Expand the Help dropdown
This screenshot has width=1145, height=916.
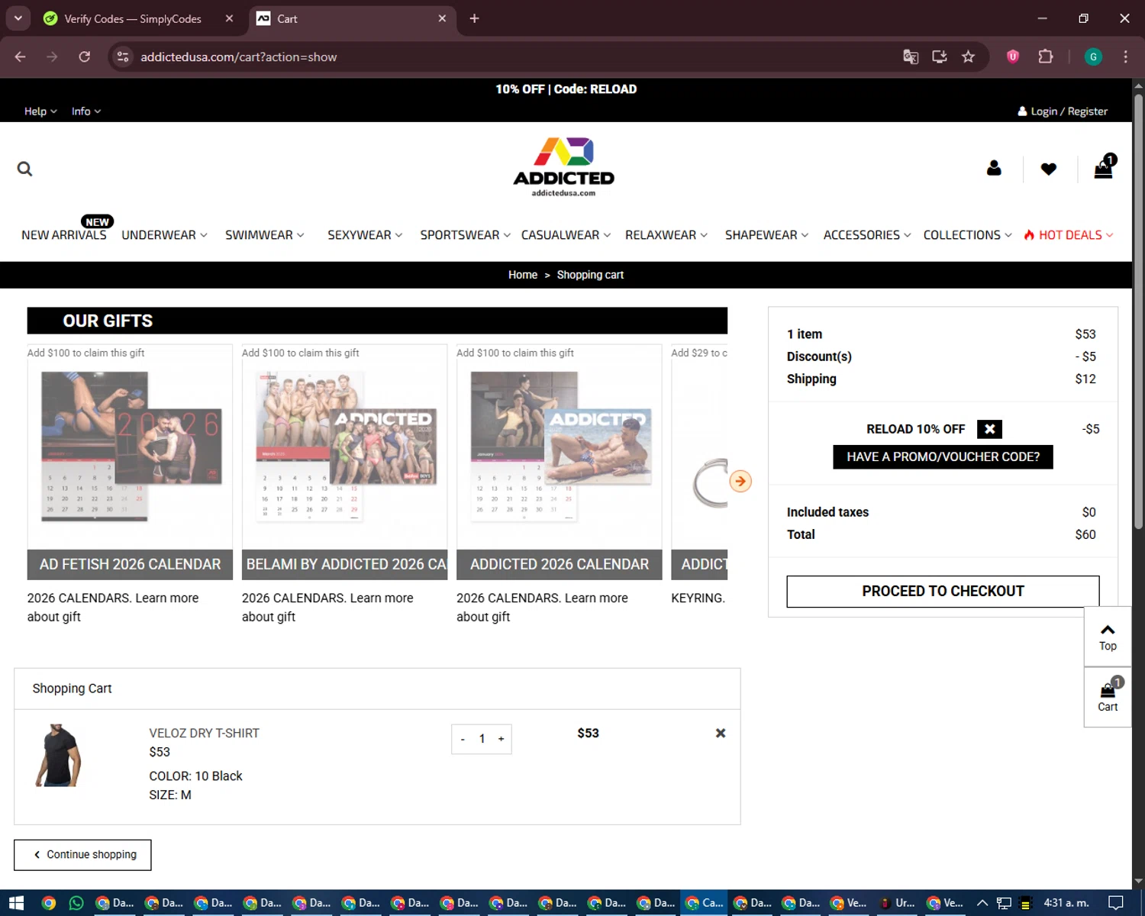(x=40, y=111)
